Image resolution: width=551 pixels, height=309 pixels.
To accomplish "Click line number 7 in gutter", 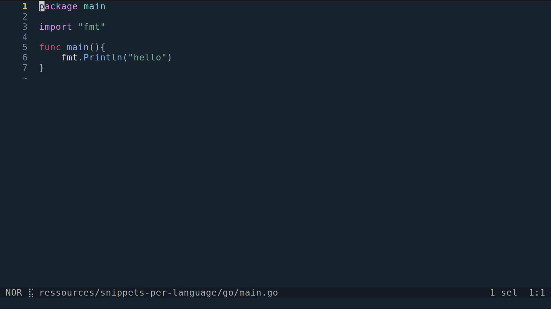I will pos(25,68).
